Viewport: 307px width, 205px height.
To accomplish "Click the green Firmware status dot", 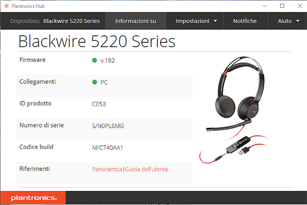I will 94,60.
